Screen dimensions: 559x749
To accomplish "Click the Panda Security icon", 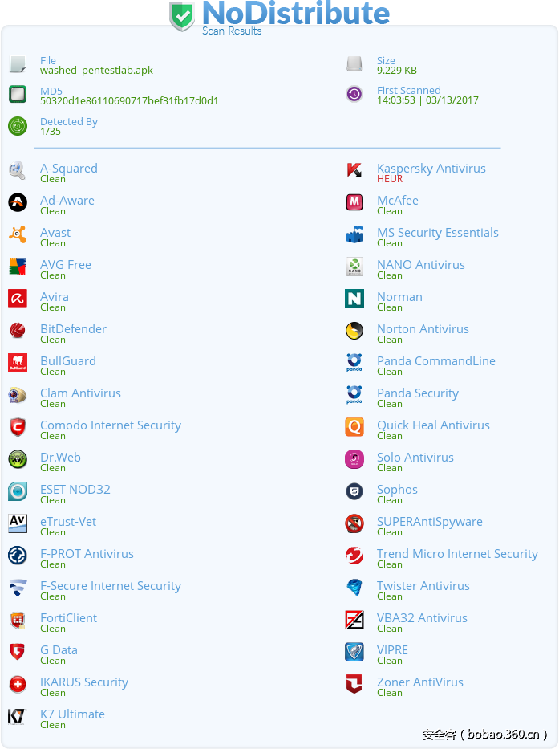I will (354, 395).
